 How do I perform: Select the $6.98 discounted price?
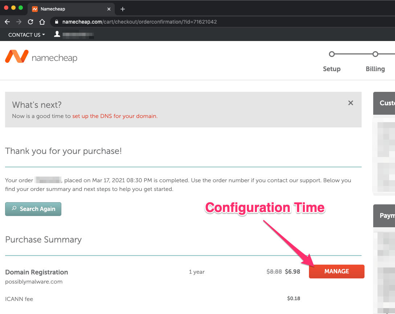(293, 272)
